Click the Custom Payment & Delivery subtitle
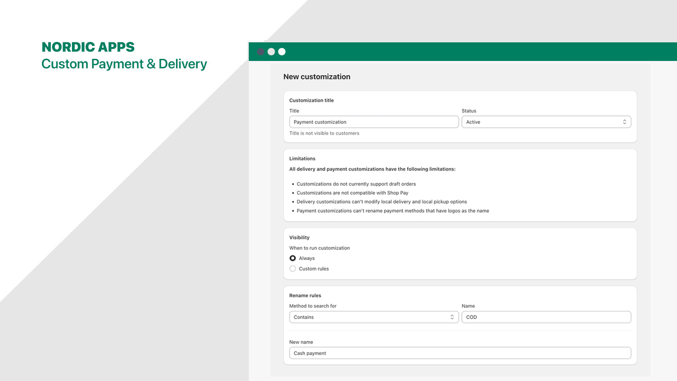The height and width of the screenshot is (381, 677). pyautogui.click(x=124, y=64)
